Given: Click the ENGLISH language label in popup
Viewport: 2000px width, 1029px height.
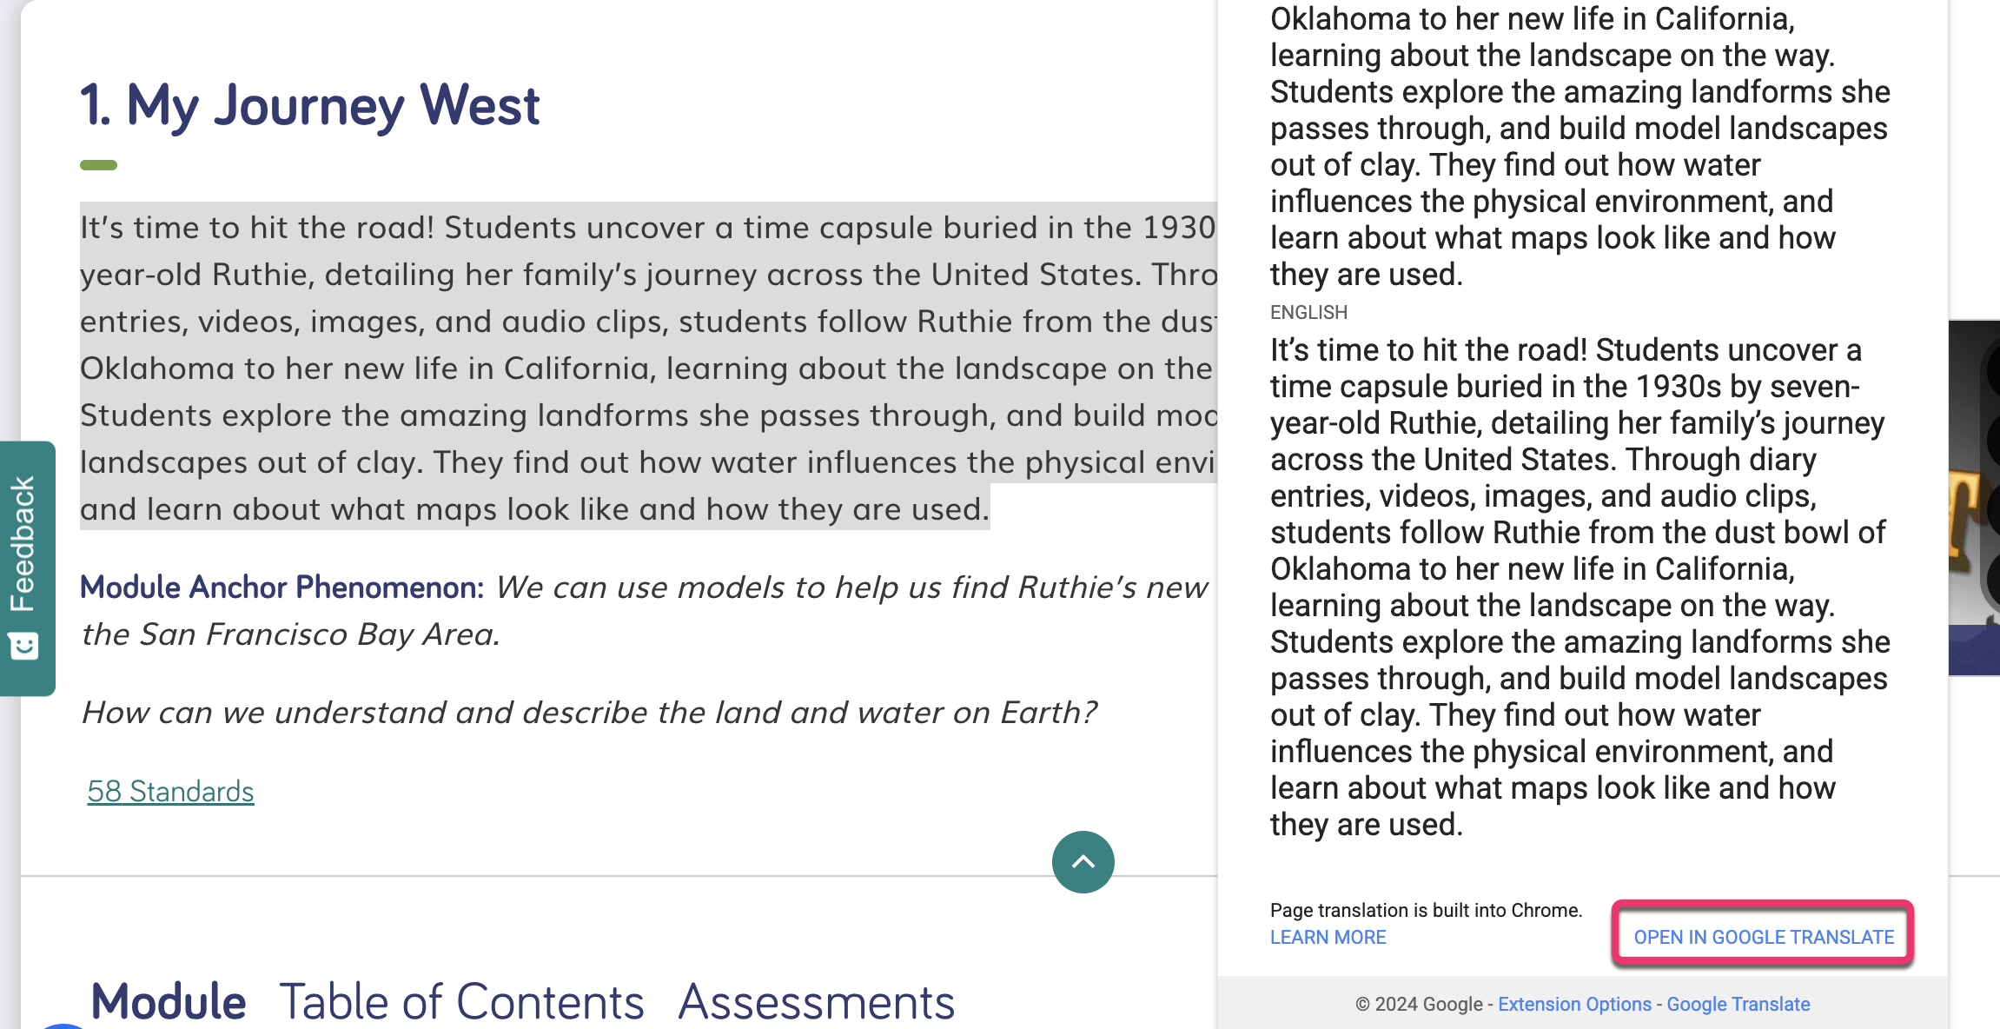Looking at the screenshot, I should pyautogui.click(x=1308, y=312).
